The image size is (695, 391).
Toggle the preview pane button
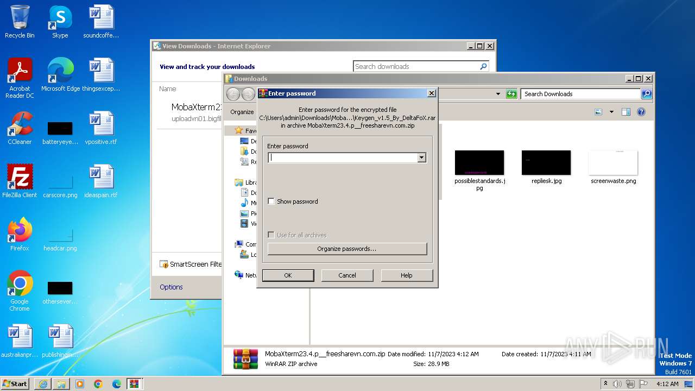626,112
